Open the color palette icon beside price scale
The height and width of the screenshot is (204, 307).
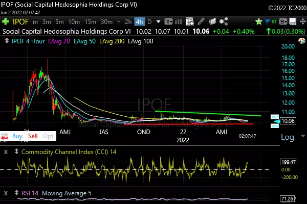(x=302, y=41)
